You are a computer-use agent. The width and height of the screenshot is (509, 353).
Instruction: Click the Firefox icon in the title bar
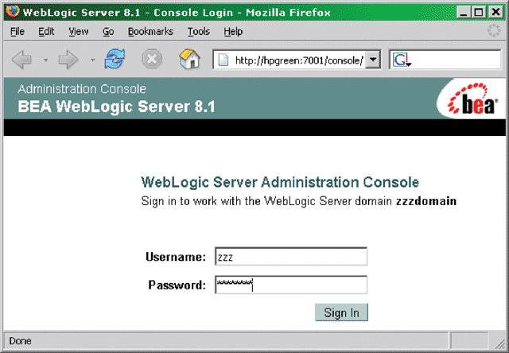[12, 12]
